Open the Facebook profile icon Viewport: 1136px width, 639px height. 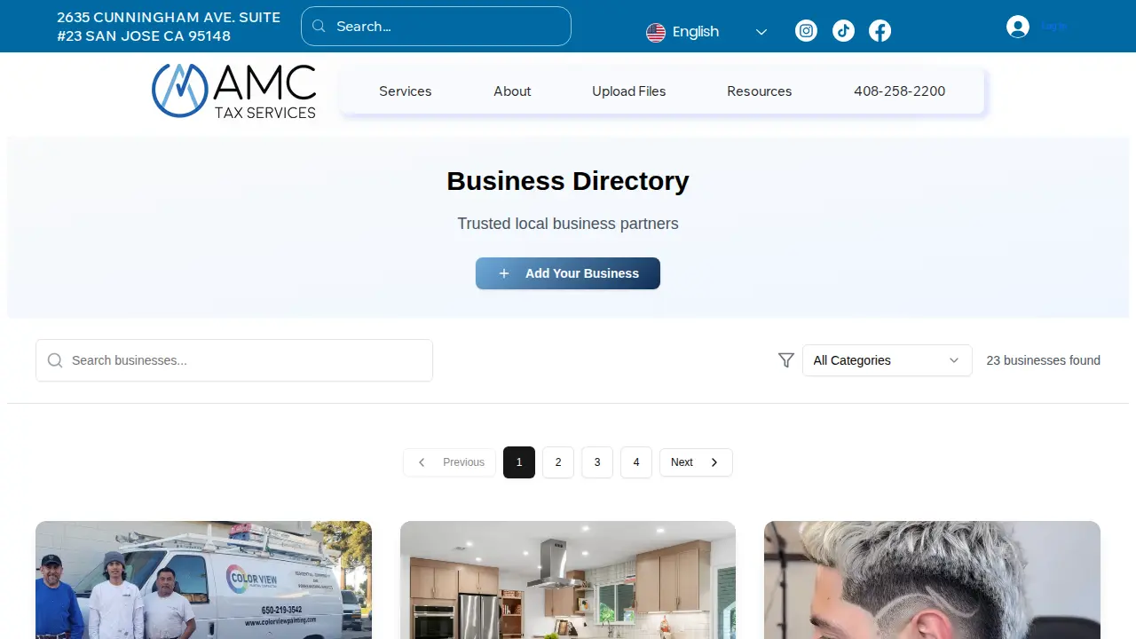tap(880, 31)
